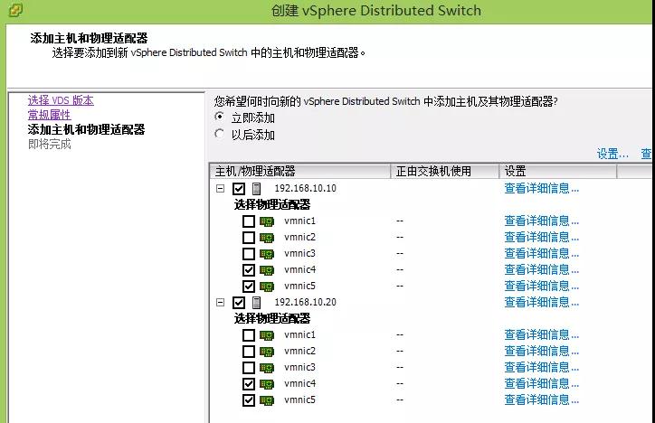The width and height of the screenshot is (655, 423).
Task: Click host icon for 192.168.10.20
Action: pyautogui.click(x=257, y=303)
